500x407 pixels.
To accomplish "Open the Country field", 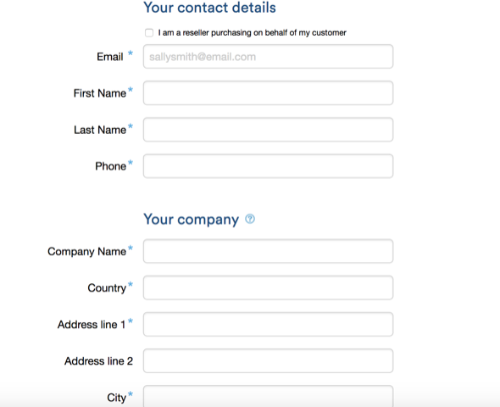I will pos(268,287).
